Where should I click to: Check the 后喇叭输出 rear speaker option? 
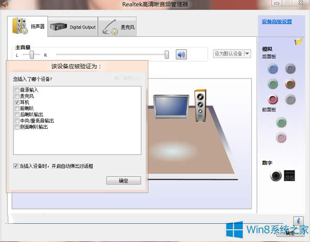pos(17,115)
